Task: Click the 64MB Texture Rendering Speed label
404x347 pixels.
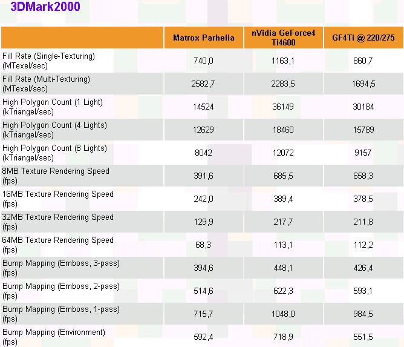Action: pos(57,244)
